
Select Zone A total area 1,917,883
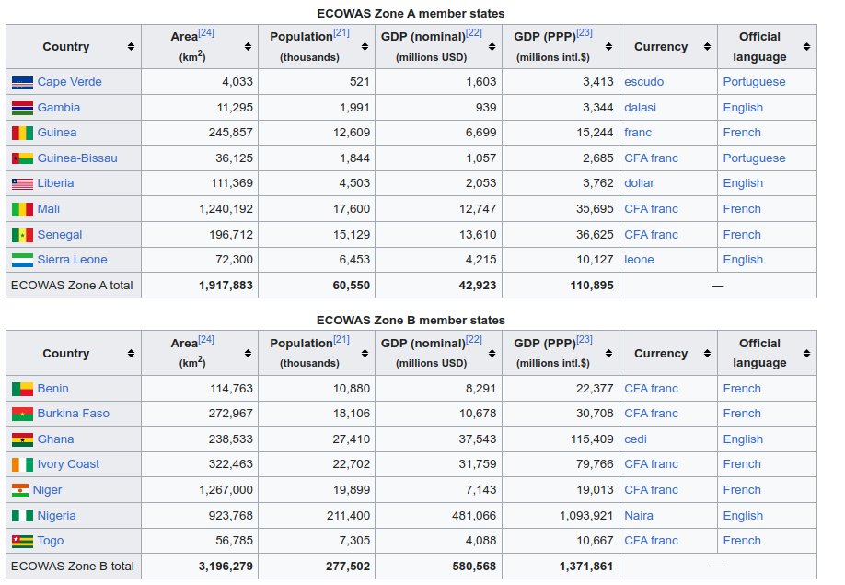click(226, 286)
